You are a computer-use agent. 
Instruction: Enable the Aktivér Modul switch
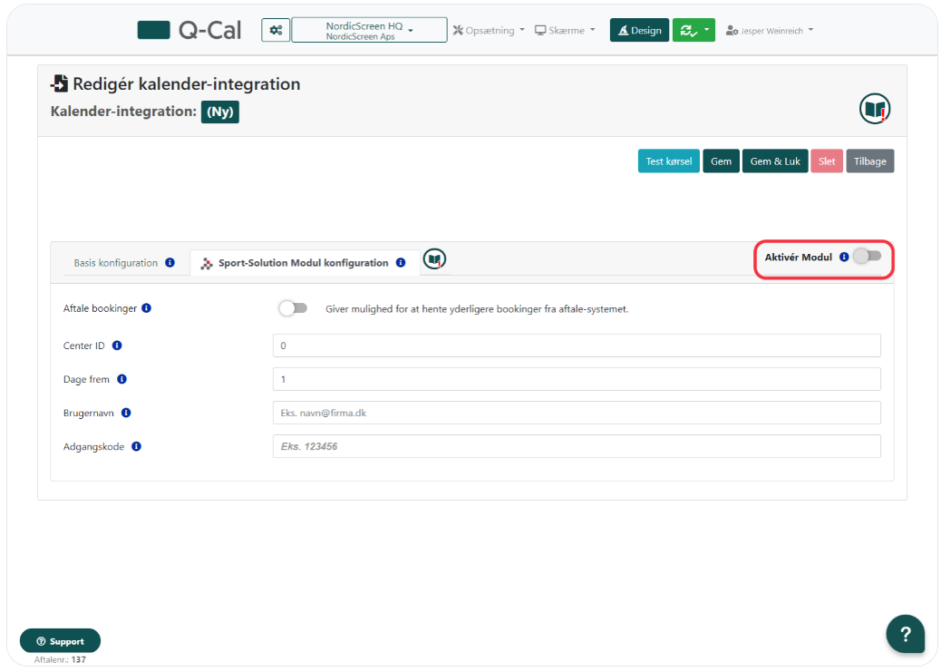[x=868, y=256]
